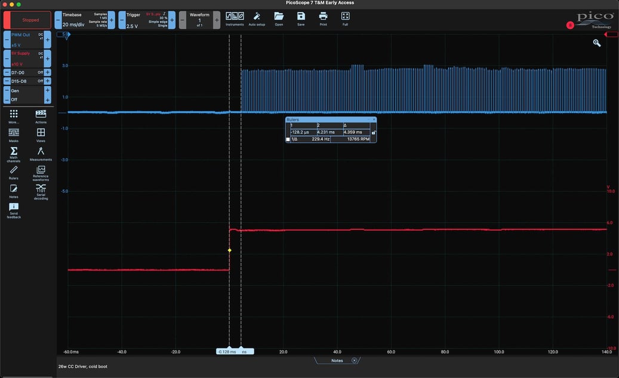Click minus next to D15-D8
Viewport: 619px width, 378px height.
pyautogui.click(x=7, y=81)
